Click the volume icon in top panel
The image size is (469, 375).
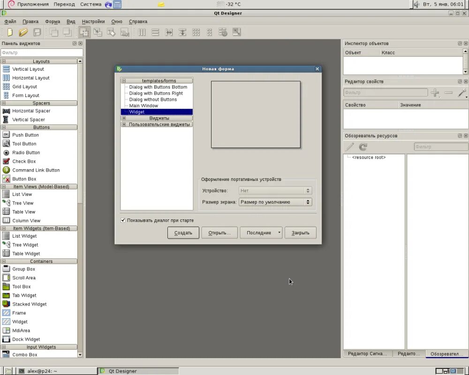(416, 4)
